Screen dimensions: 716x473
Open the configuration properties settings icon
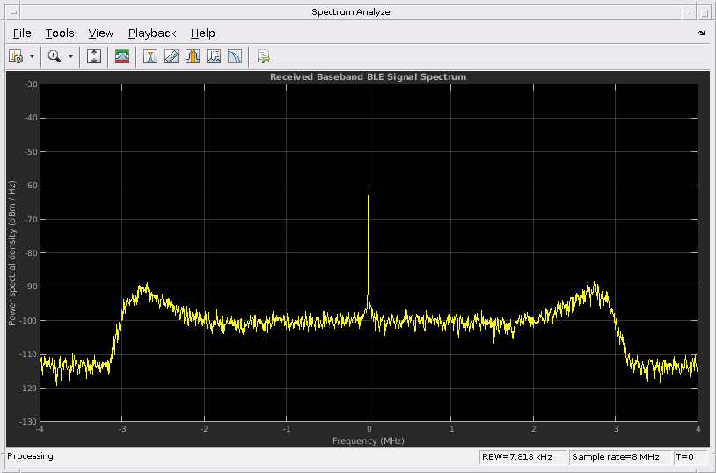click(16, 56)
